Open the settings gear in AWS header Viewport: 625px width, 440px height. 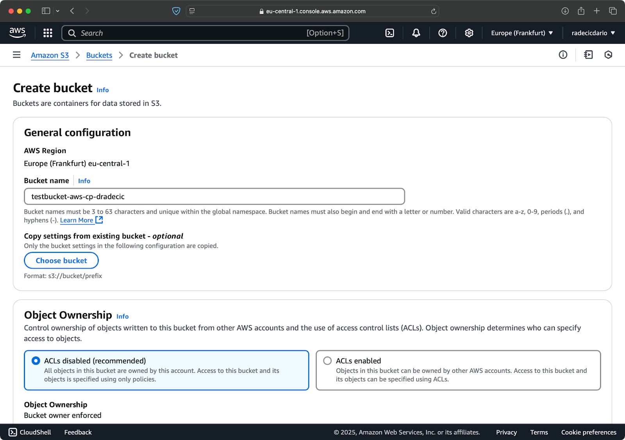tap(469, 33)
